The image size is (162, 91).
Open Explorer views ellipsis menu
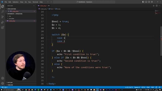pyautogui.click(x=34, y=6)
